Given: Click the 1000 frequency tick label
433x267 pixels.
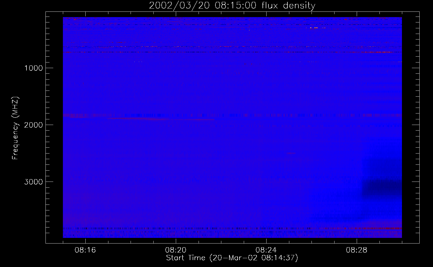Looking at the screenshot, I should 33,68.
